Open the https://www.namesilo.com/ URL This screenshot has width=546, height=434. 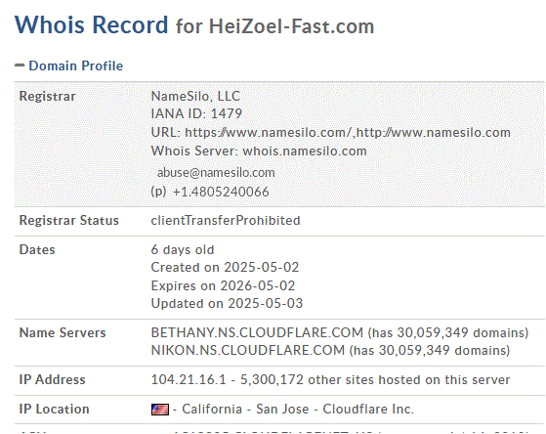click(x=269, y=133)
